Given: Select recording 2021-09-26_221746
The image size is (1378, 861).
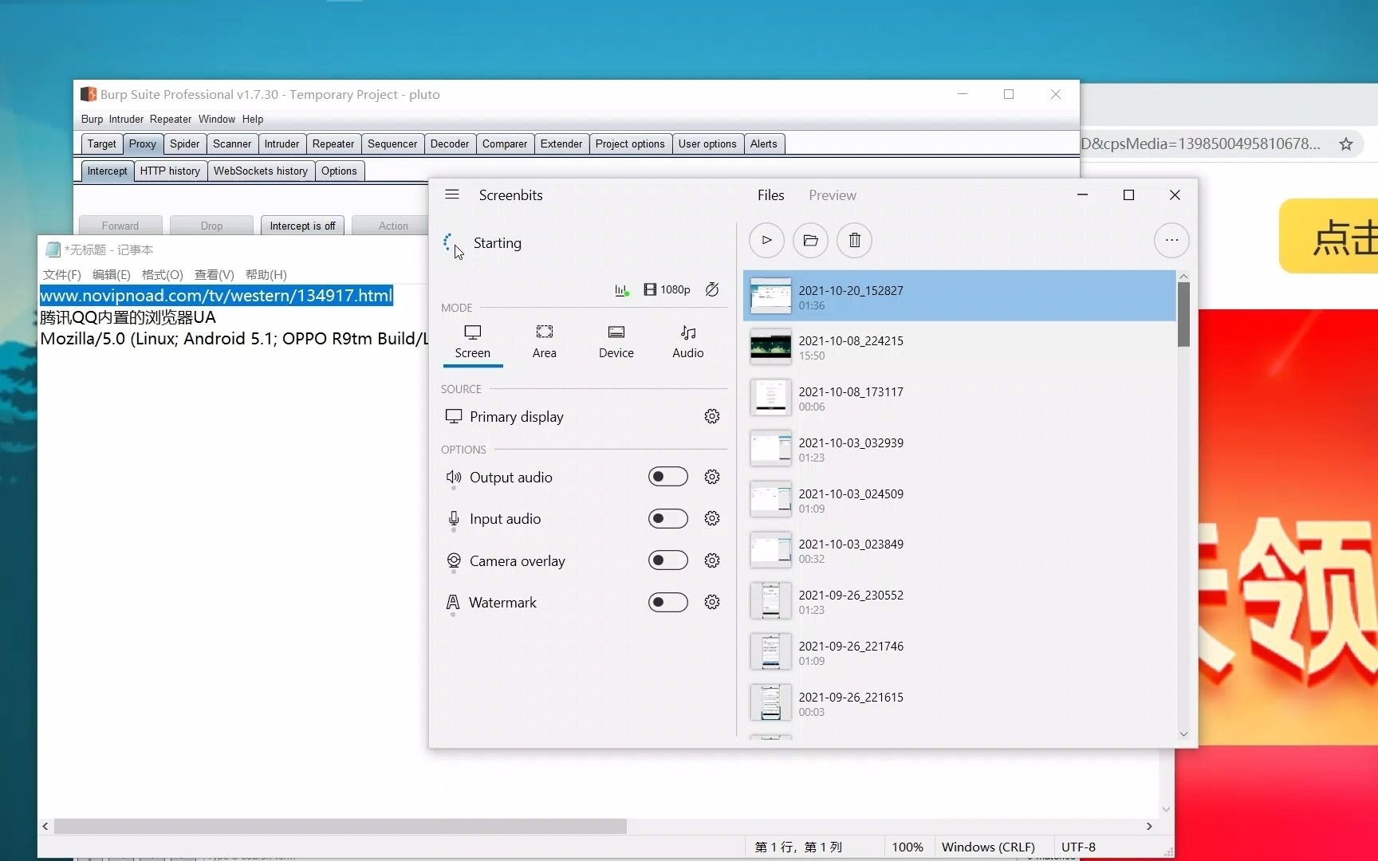Looking at the screenshot, I should pos(959,652).
